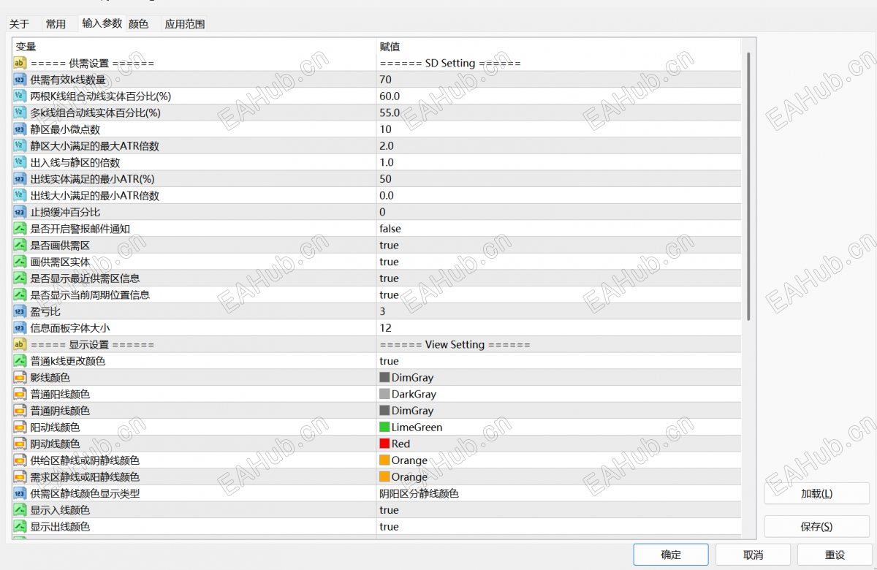Click the 取消 button

pos(753,555)
